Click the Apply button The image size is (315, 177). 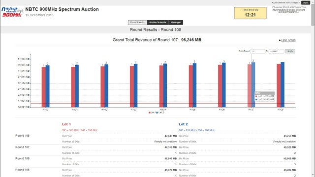(x=290, y=51)
